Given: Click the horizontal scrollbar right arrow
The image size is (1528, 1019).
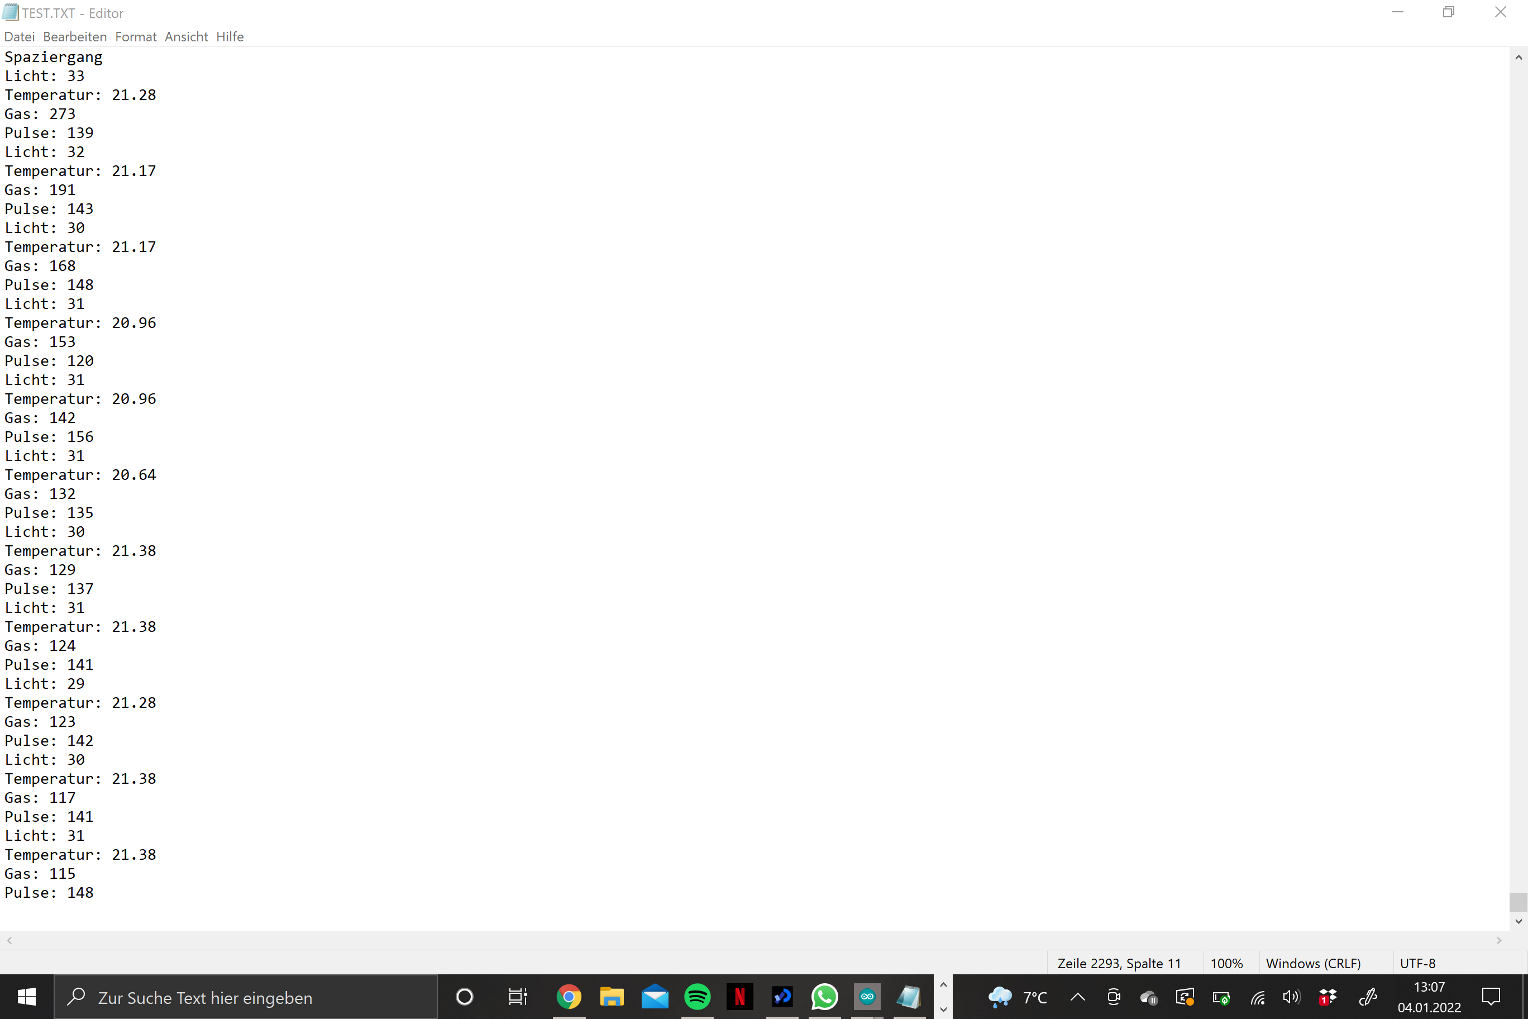Looking at the screenshot, I should [x=1499, y=940].
